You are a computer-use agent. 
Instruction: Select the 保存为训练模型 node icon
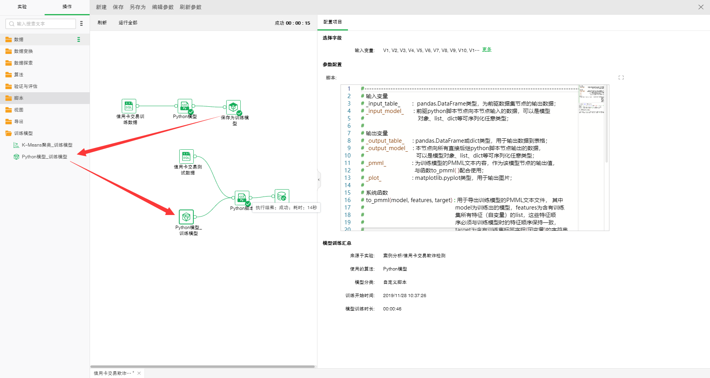pyautogui.click(x=233, y=107)
